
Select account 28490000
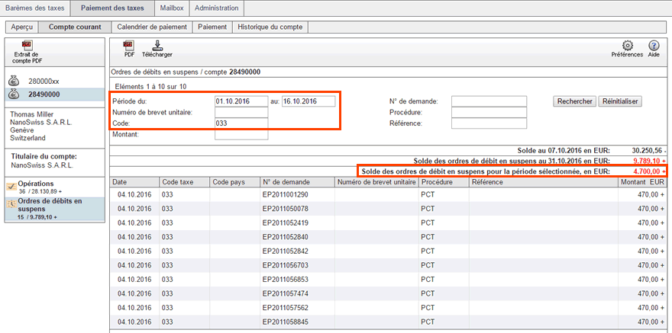coord(54,94)
